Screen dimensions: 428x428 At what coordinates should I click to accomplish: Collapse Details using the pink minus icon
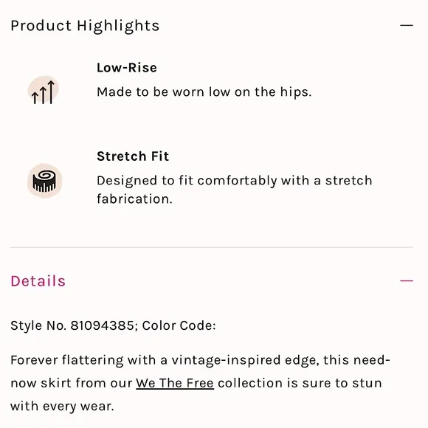407,281
